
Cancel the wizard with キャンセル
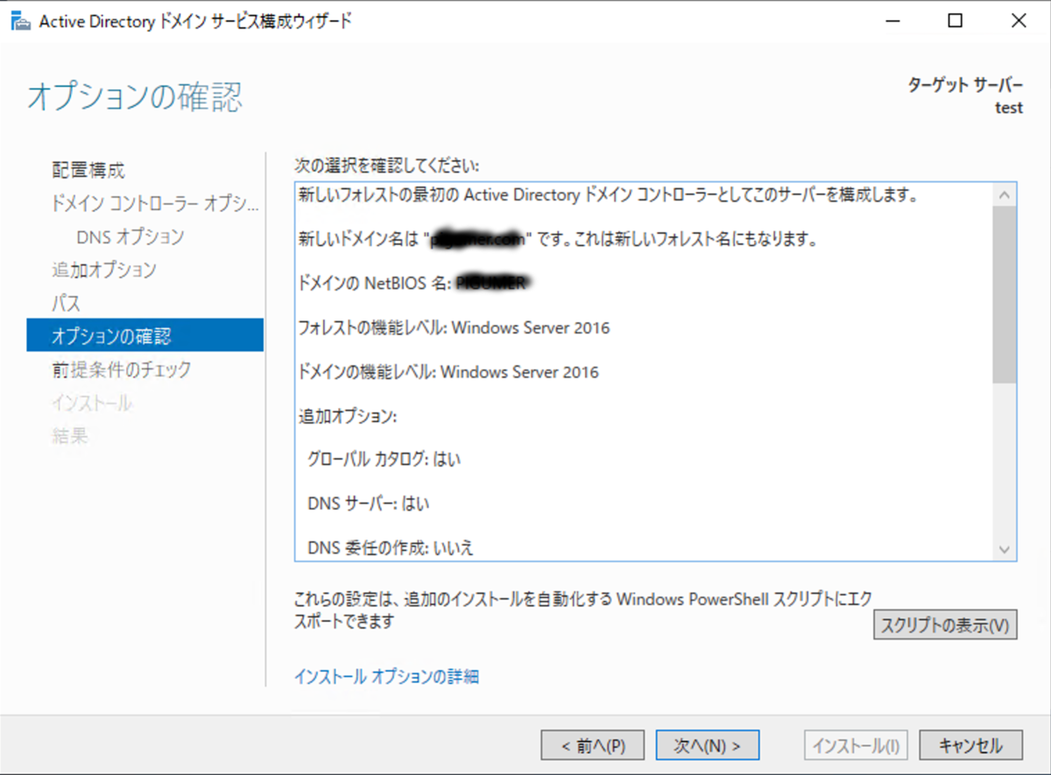[x=970, y=744]
